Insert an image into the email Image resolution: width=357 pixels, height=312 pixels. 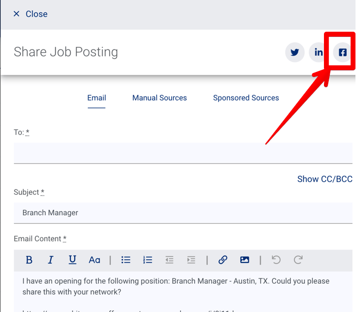245,260
